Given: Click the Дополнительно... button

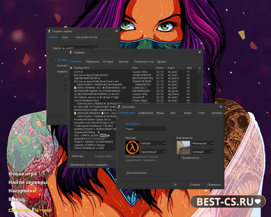Looking at the screenshot, I should point(138,173).
